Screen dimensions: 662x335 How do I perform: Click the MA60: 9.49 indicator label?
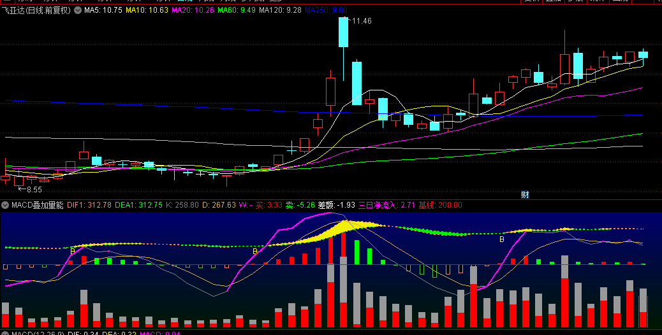[x=237, y=10]
